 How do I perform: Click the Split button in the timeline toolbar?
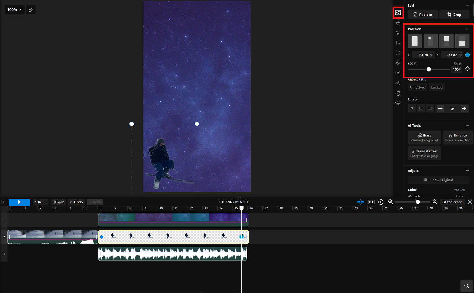tap(58, 202)
